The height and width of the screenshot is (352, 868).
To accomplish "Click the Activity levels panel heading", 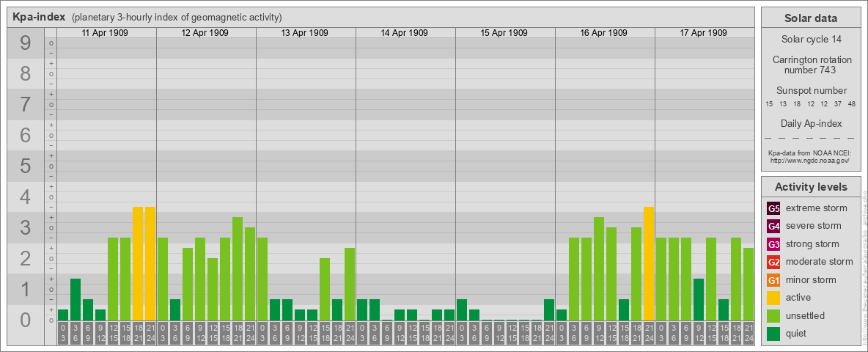I will coord(810,187).
